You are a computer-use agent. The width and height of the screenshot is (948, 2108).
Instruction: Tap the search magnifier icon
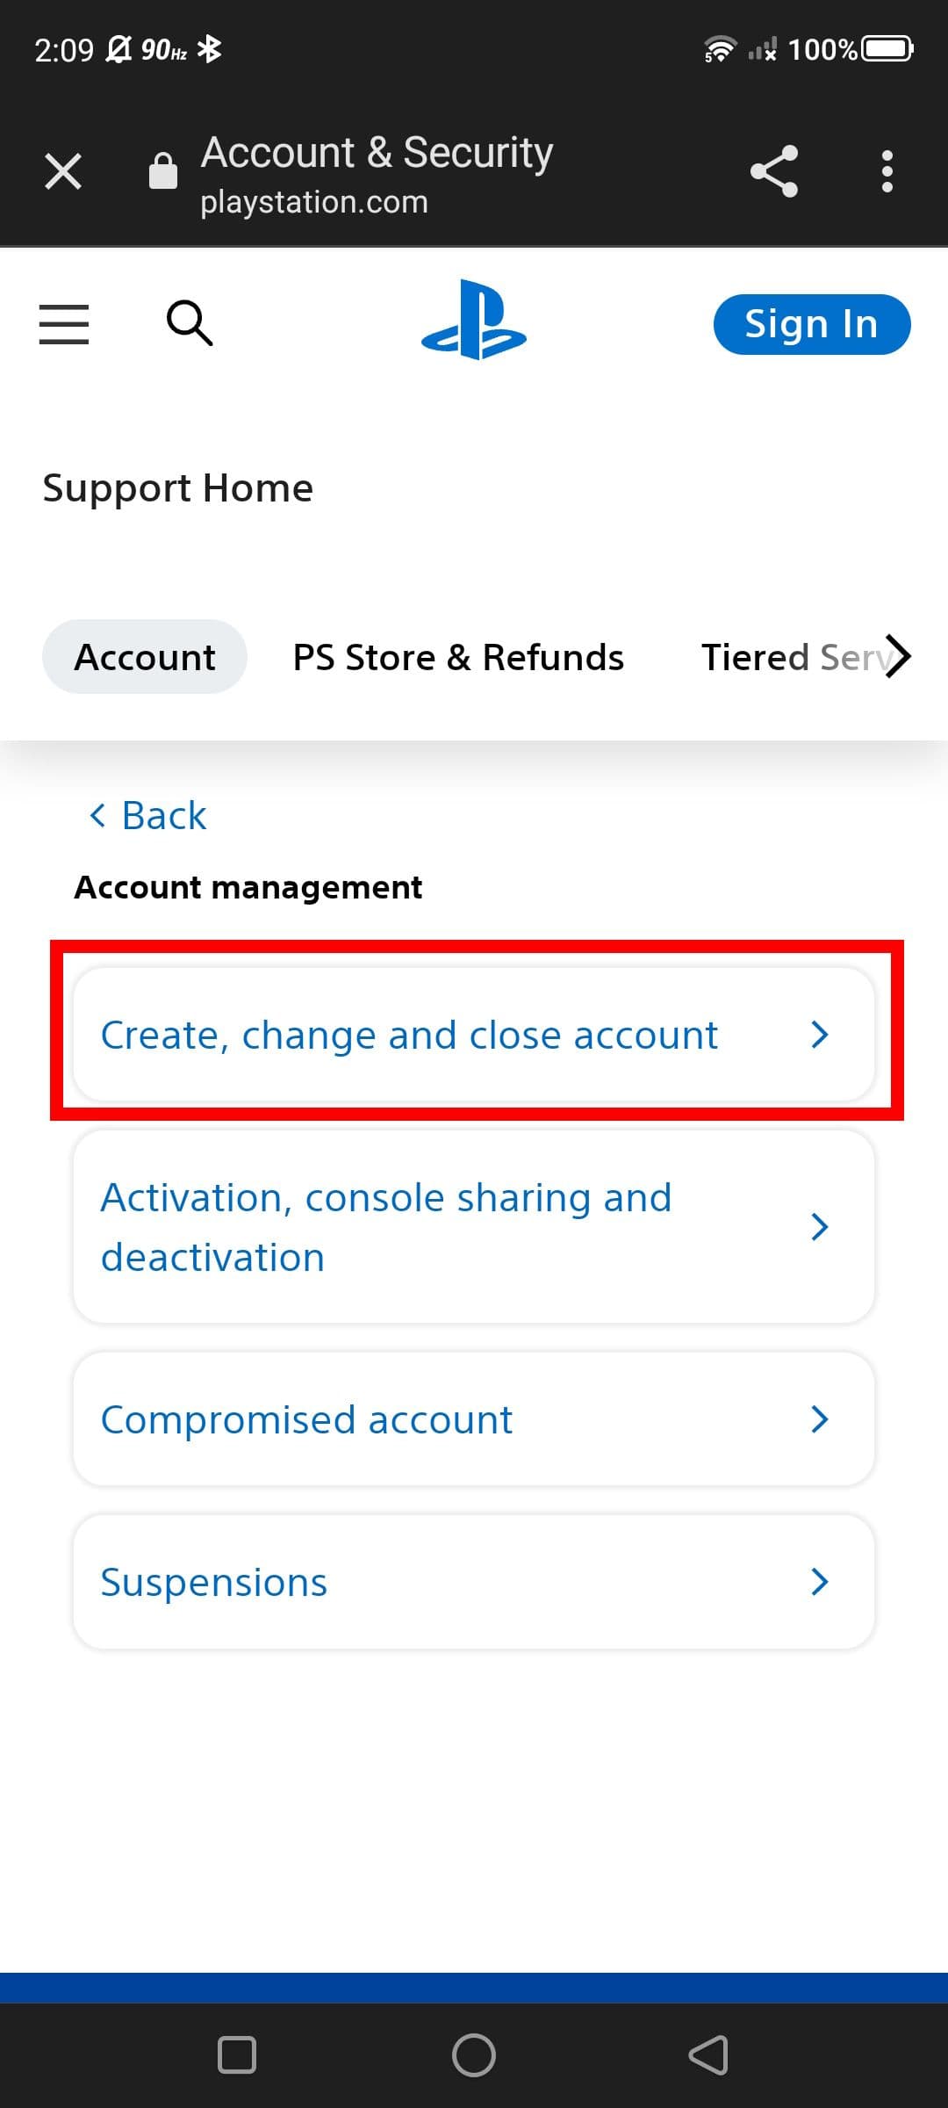190,323
